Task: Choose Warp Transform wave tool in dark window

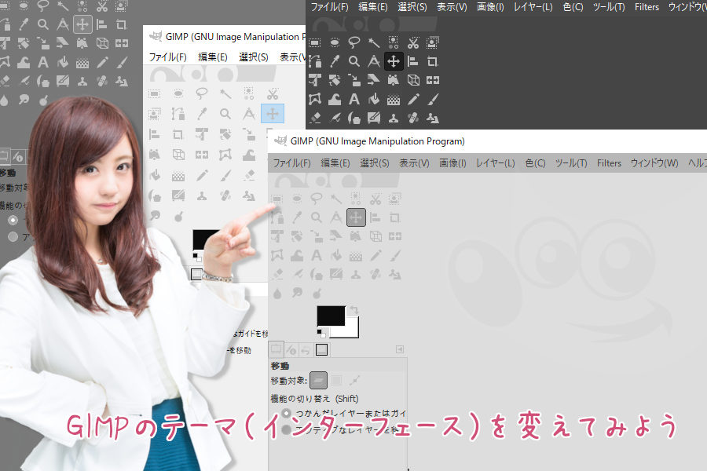Action: 335,99
